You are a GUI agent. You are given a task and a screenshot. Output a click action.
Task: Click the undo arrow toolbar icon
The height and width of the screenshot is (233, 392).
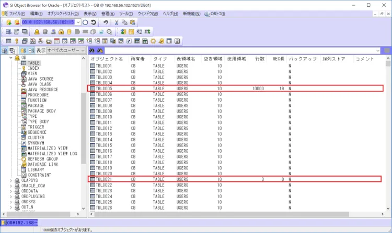(x=106, y=22)
